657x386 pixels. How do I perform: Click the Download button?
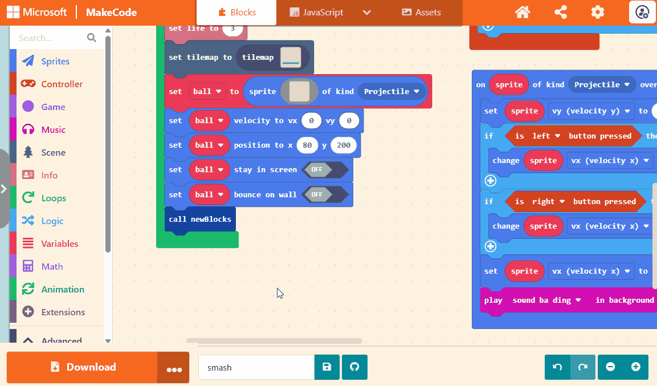(x=82, y=367)
